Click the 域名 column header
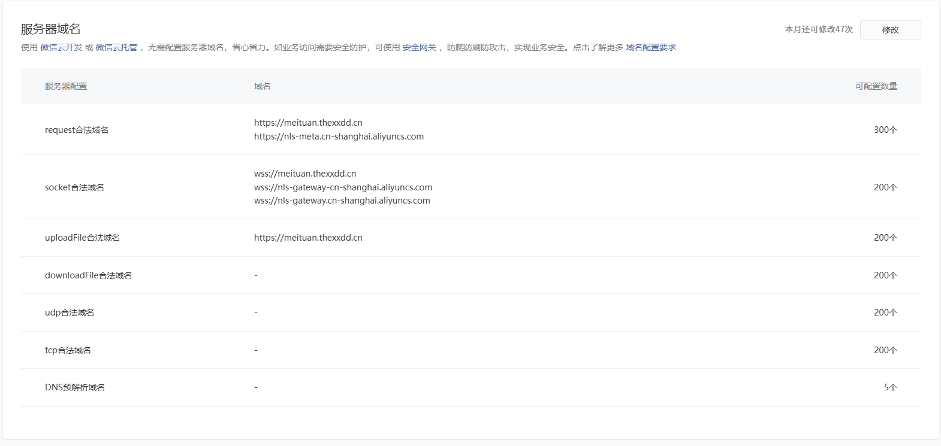 (262, 86)
